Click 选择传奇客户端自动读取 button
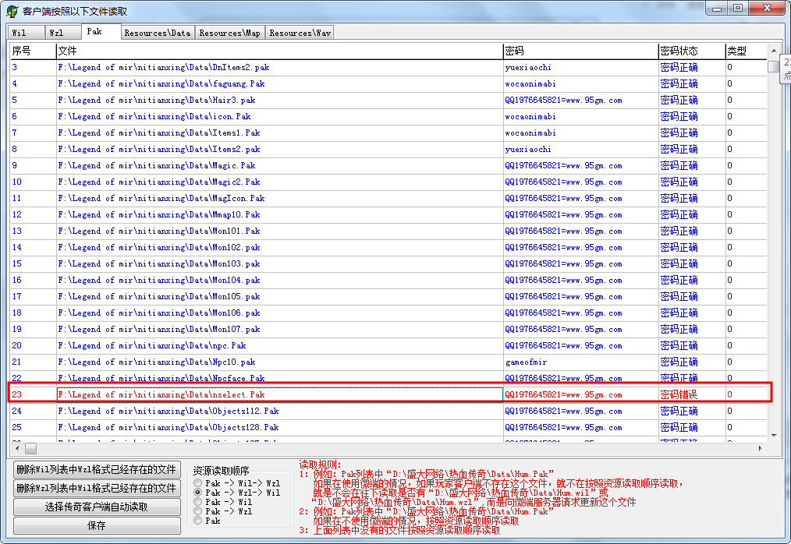The width and height of the screenshot is (791, 544). (97, 507)
